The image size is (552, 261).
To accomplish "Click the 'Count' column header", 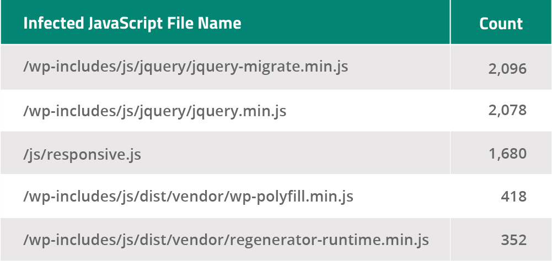I will (x=501, y=24).
